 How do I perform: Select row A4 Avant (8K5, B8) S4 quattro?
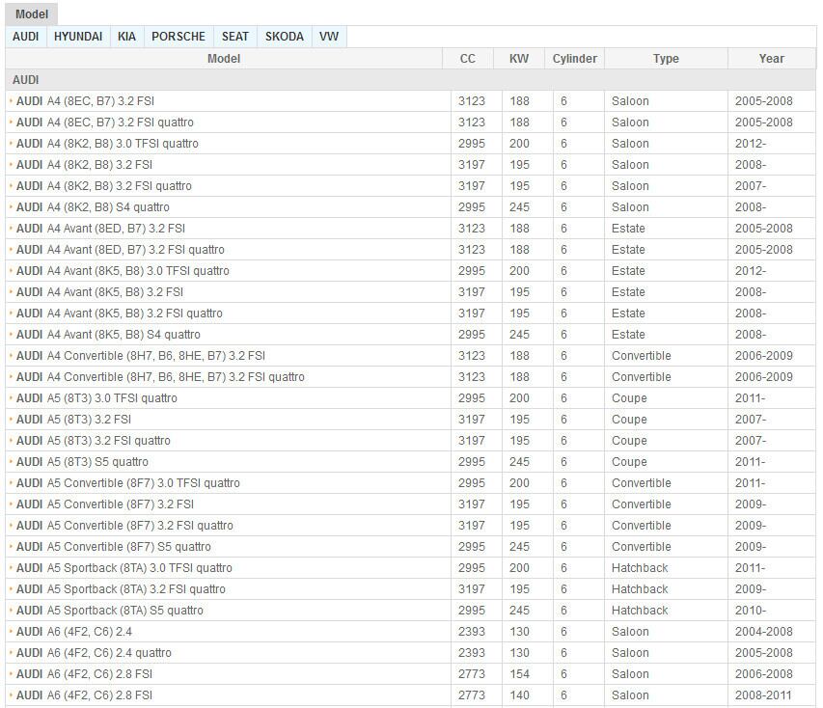pos(410,335)
